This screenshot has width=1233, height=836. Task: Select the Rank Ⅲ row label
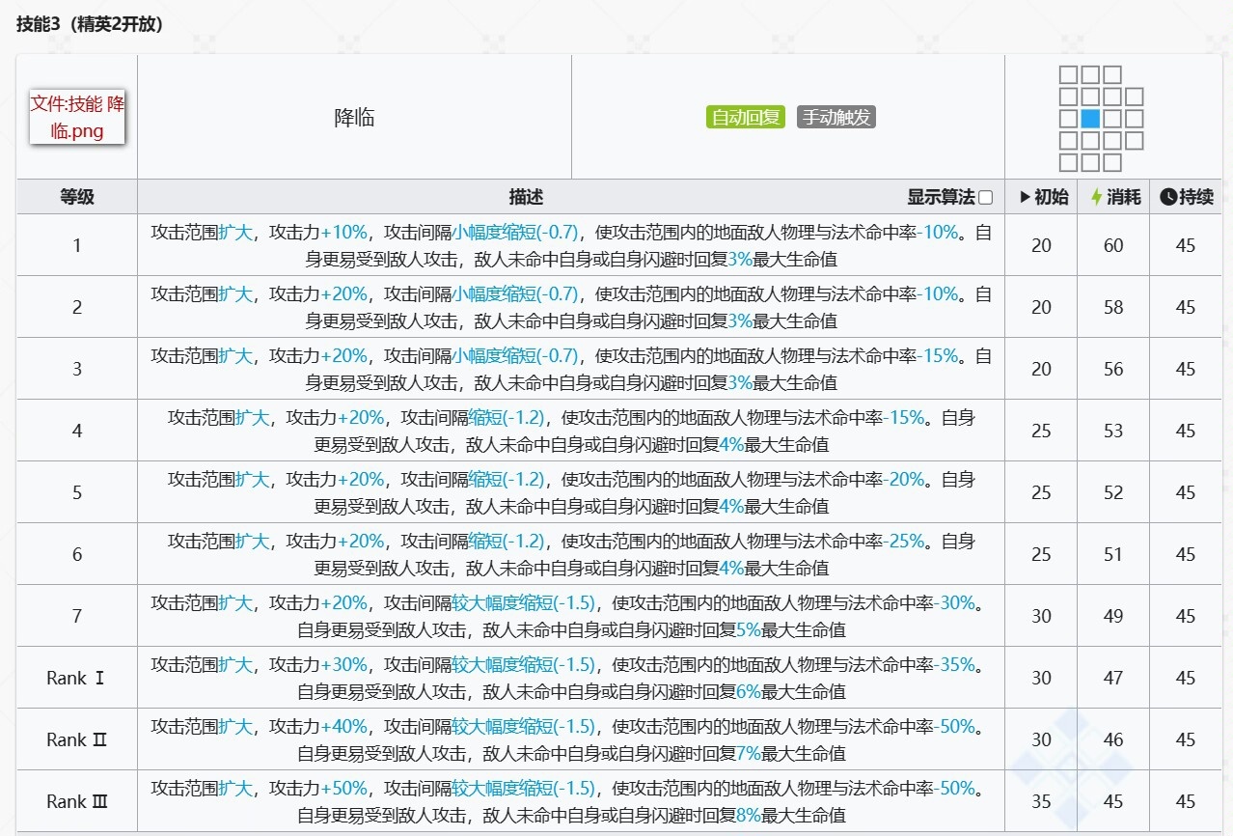pos(77,801)
